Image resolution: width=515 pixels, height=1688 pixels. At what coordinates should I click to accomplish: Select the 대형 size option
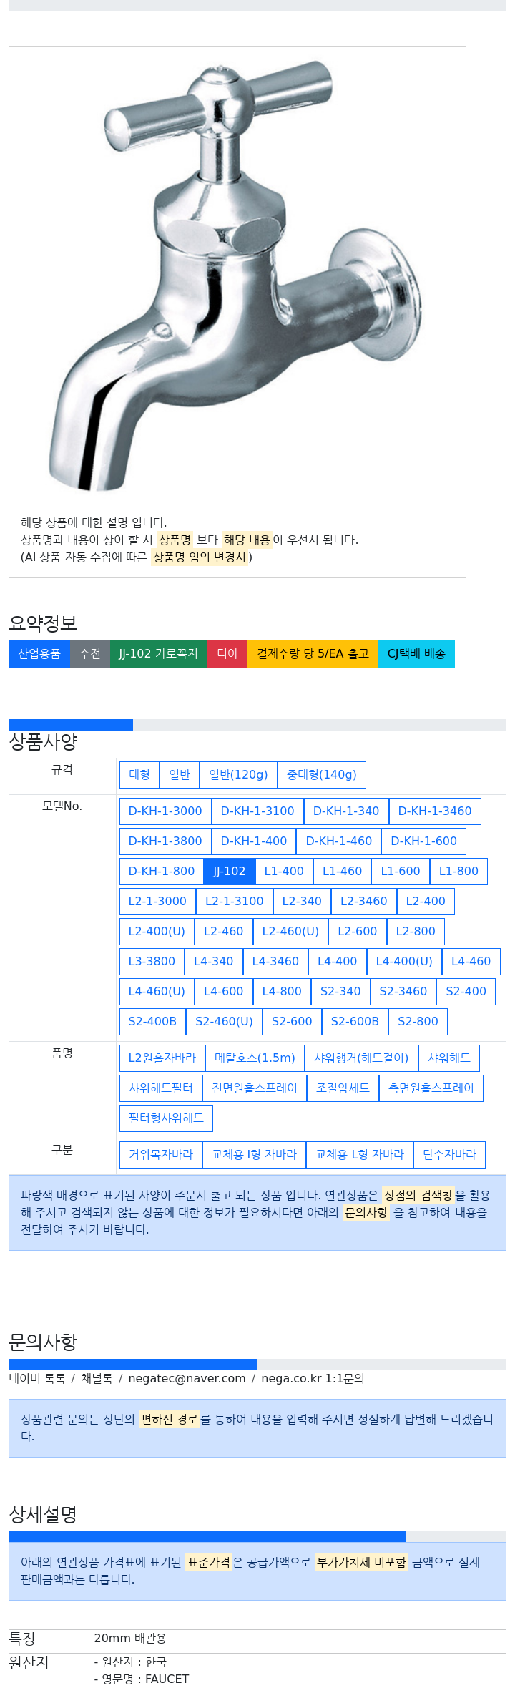pos(139,775)
